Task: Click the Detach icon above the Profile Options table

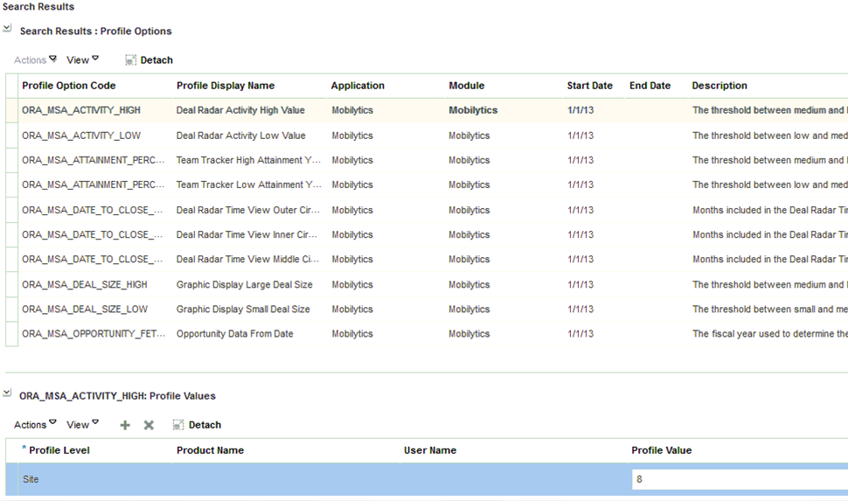Action: [x=130, y=60]
